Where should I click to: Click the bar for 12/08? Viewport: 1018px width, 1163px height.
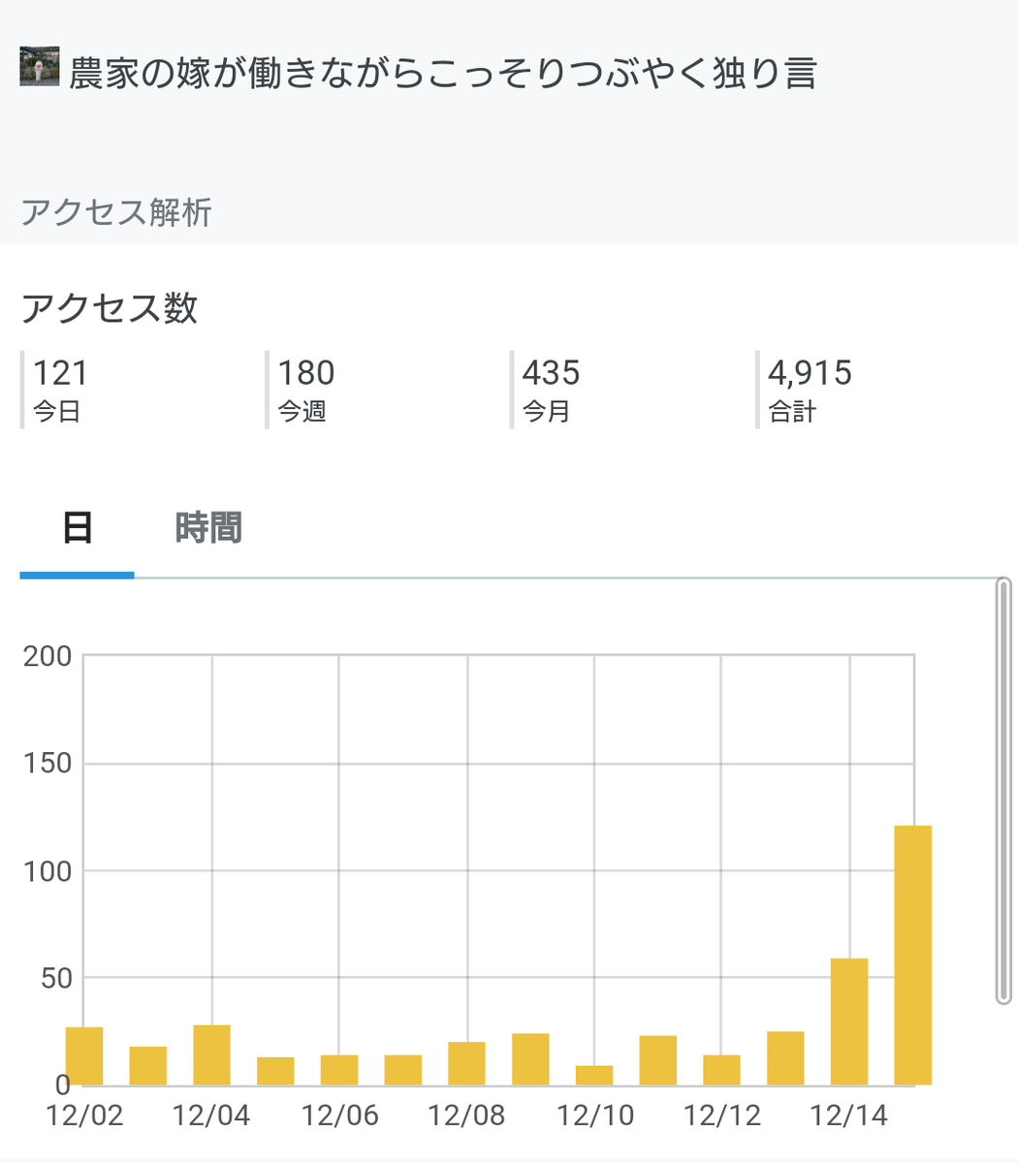tap(466, 1064)
